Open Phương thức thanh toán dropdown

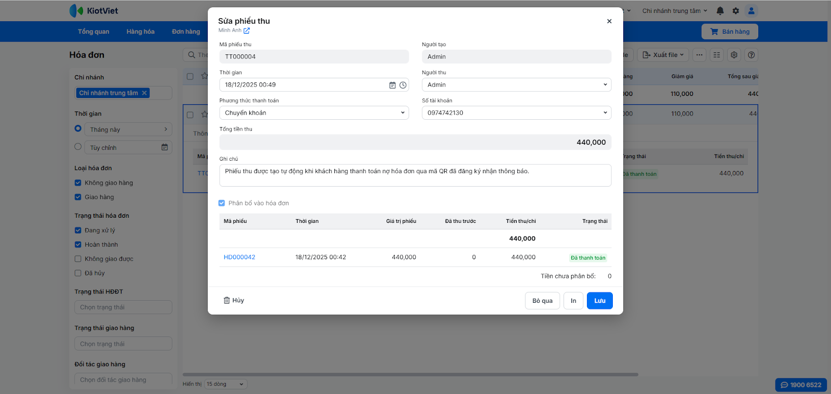(x=314, y=113)
